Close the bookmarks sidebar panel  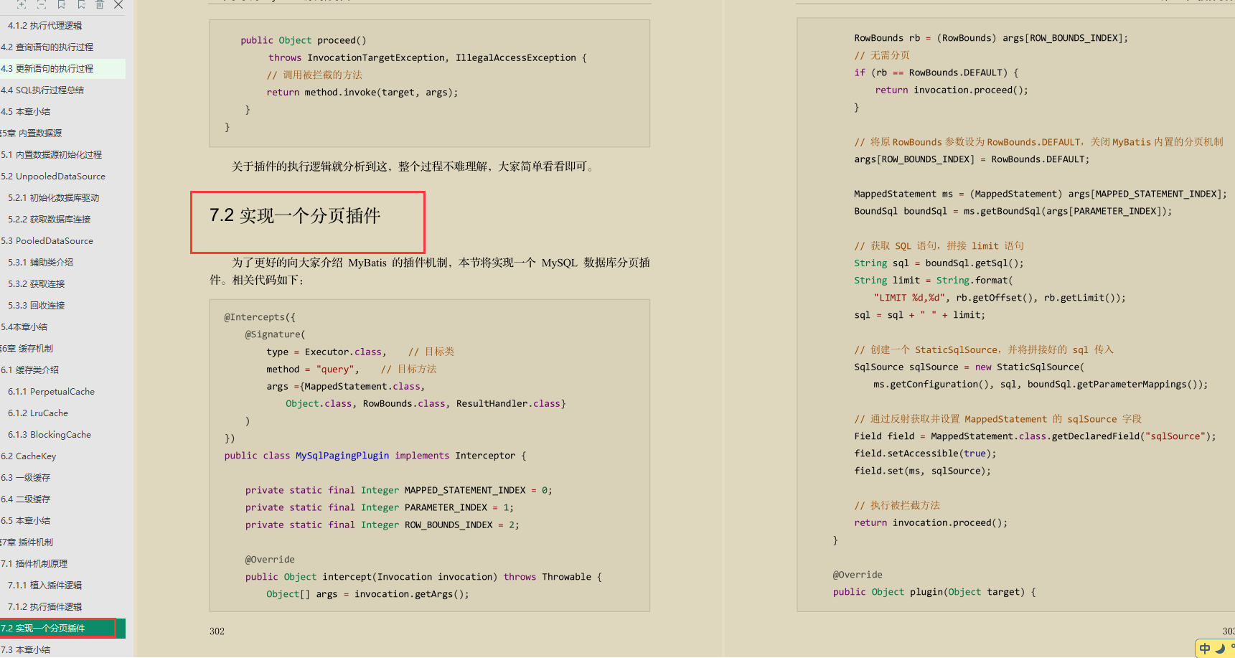point(118,4)
